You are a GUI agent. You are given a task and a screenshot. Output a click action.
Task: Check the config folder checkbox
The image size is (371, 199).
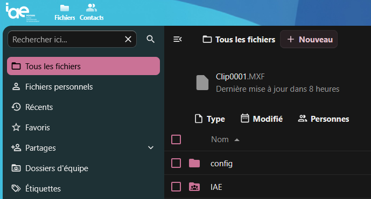coord(176,163)
